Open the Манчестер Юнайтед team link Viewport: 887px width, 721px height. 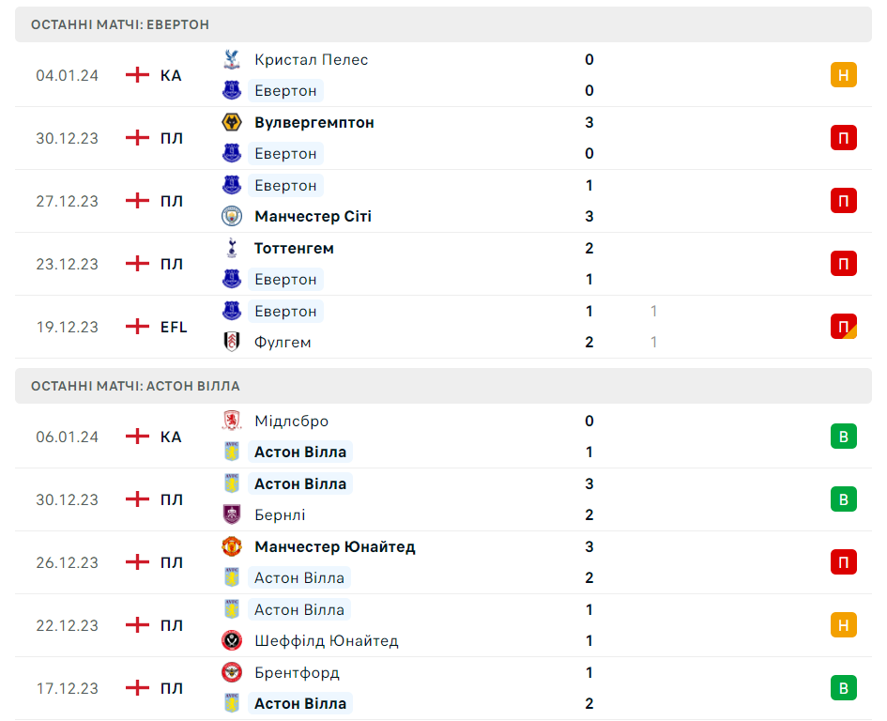click(334, 546)
